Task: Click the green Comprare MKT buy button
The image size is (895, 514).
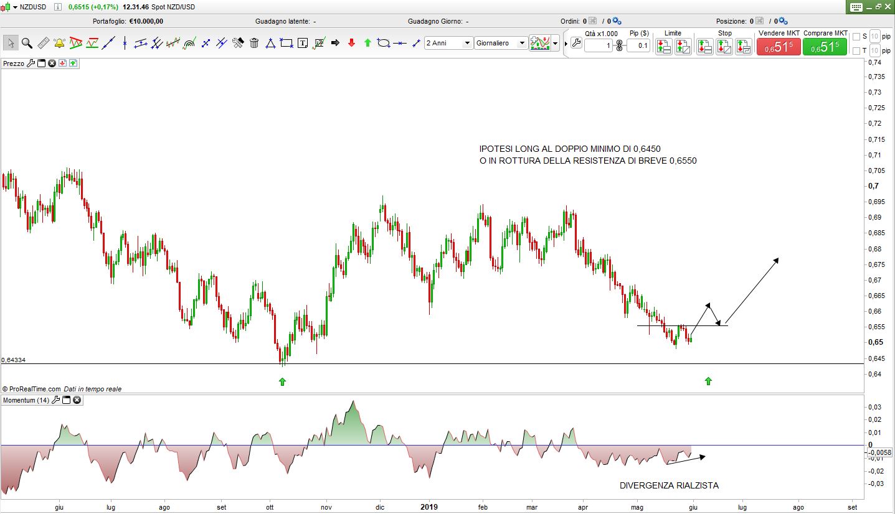Action: [x=825, y=46]
